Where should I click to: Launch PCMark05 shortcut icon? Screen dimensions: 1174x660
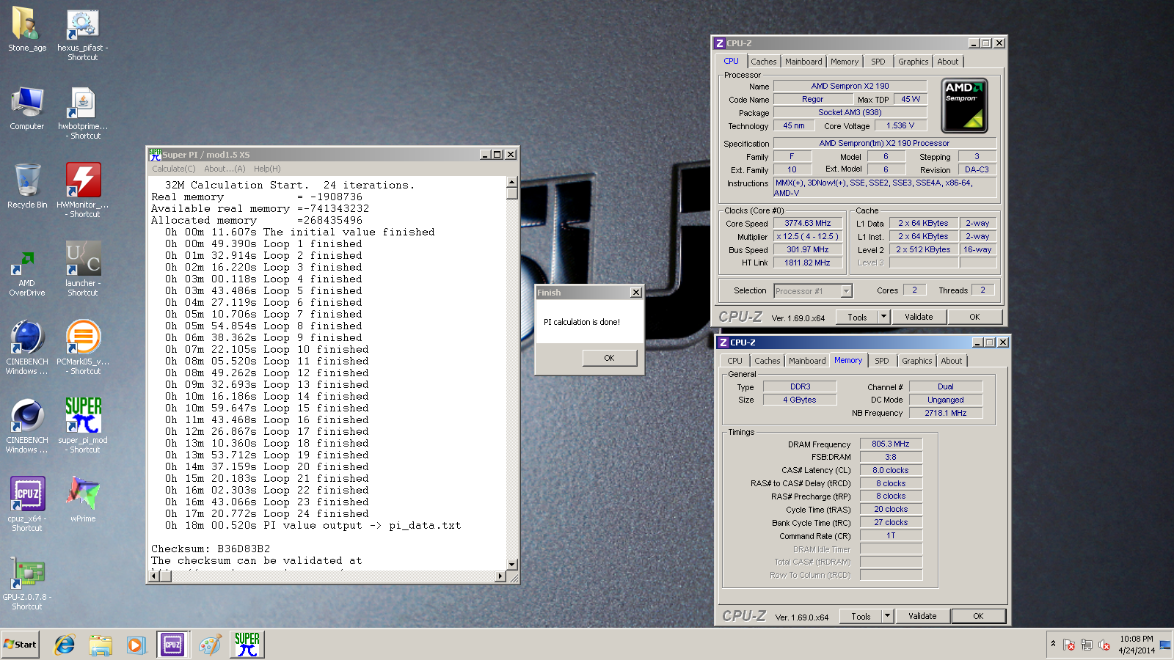82,348
